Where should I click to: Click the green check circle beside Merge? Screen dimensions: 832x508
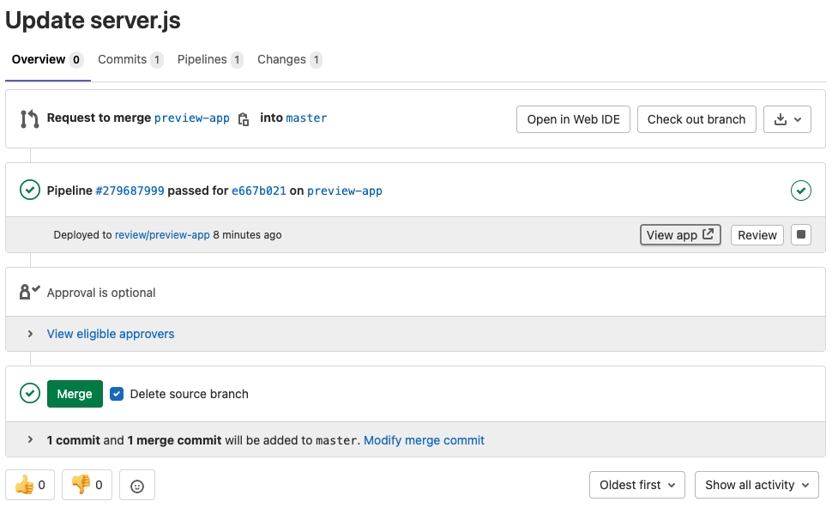(x=30, y=394)
